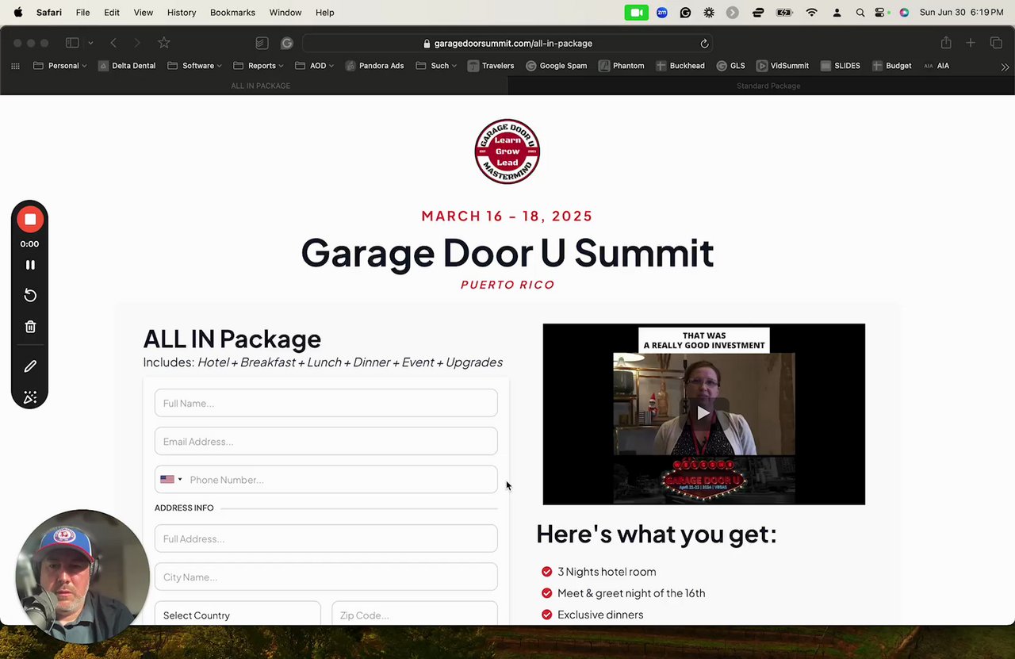Open the Zoom menu bar icon
The width and height of the screenshot is (1015, 659).
662,13
